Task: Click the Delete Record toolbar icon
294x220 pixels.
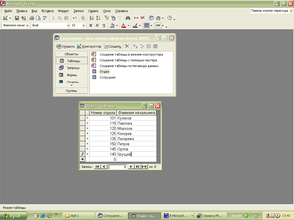Action: tap(143, 18)
